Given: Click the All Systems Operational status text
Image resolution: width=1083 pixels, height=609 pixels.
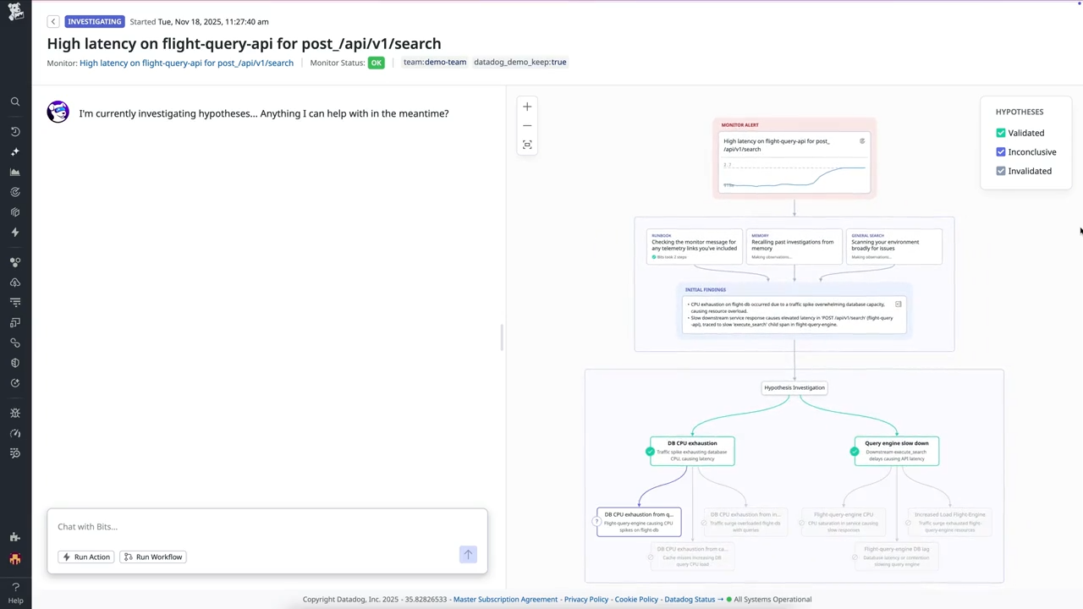Looking at the screenshot, I should pyautogui.click(x=772, y=599).
